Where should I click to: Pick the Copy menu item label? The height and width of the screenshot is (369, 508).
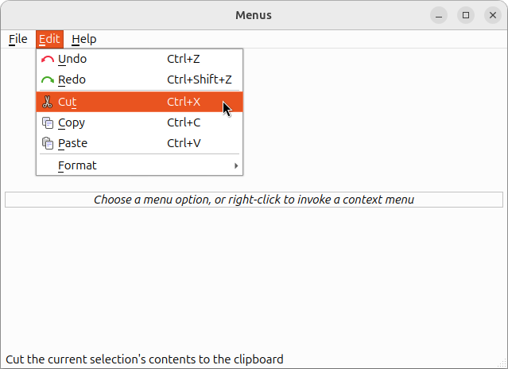(x=72, y=122)
